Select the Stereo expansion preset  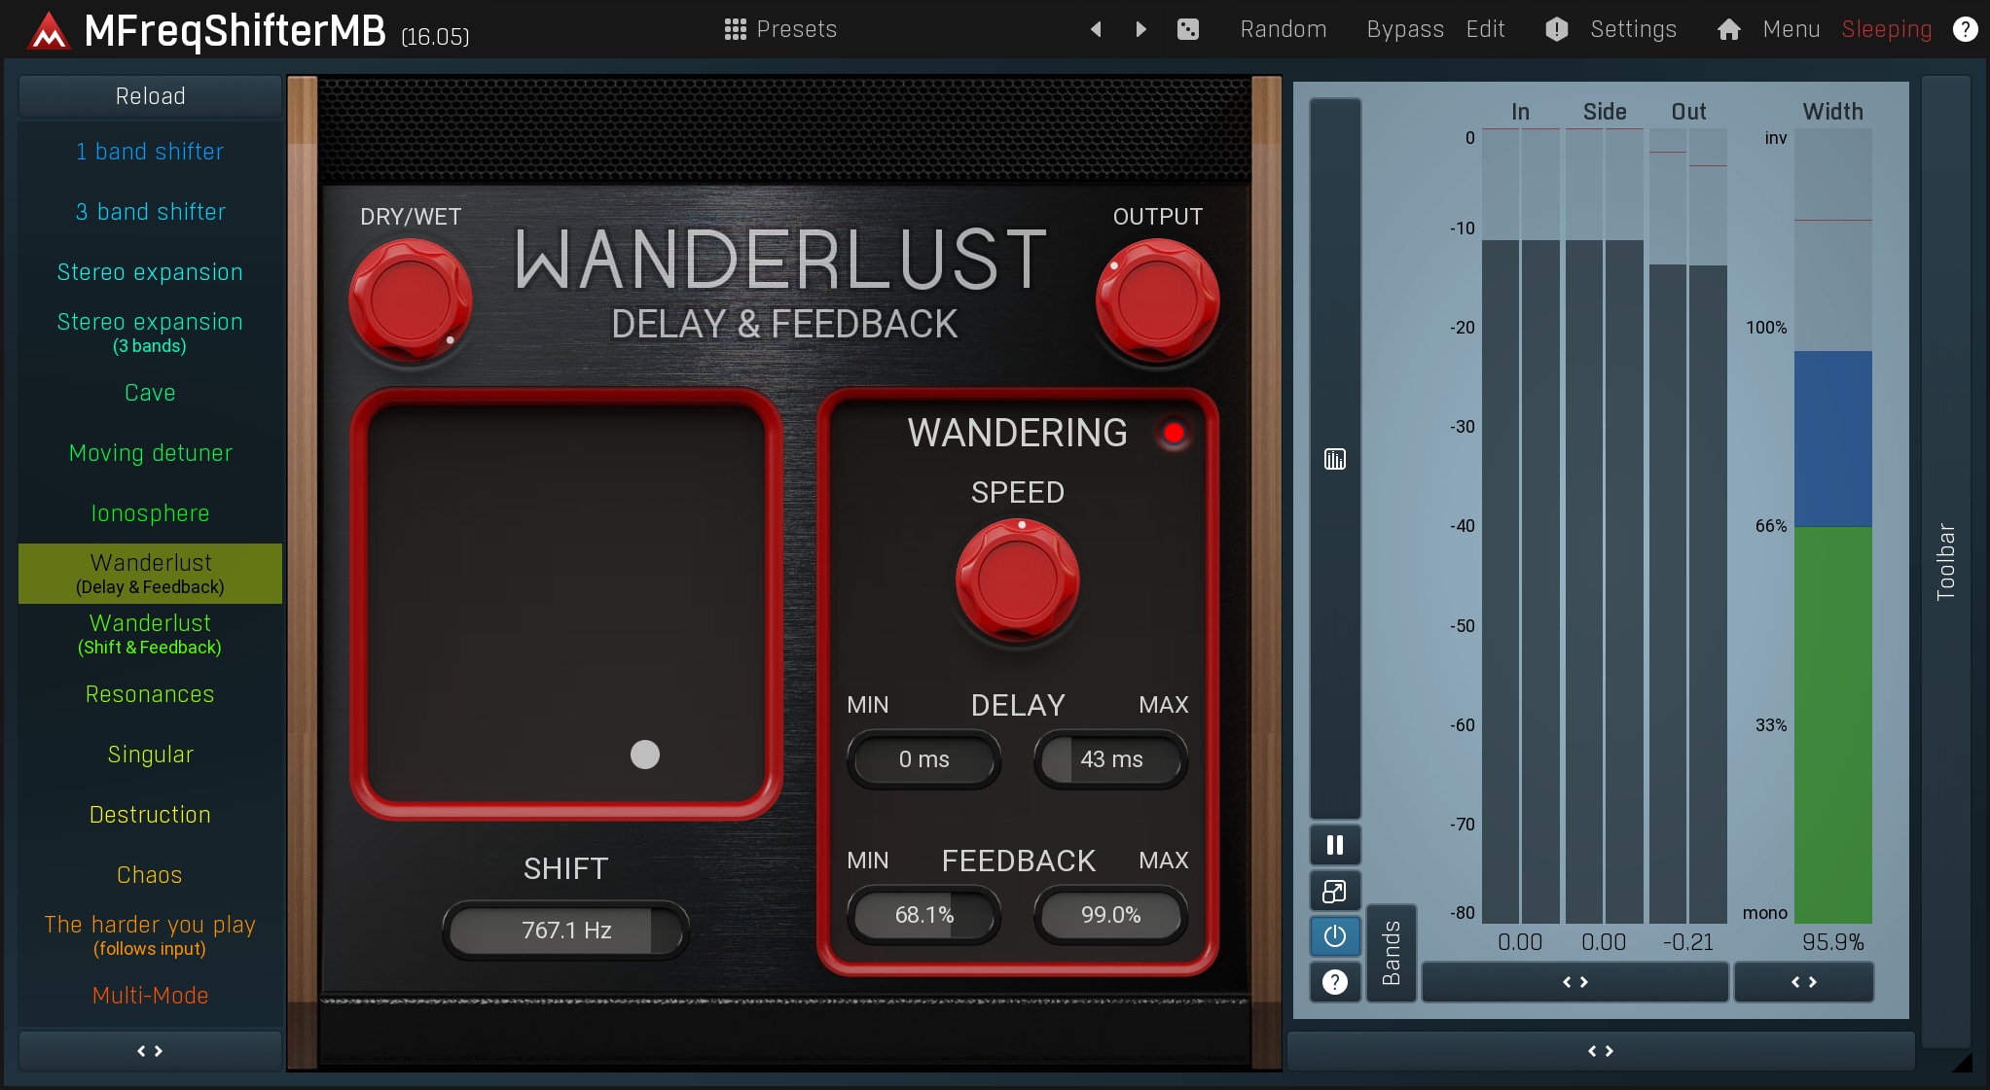pos(150,272)
